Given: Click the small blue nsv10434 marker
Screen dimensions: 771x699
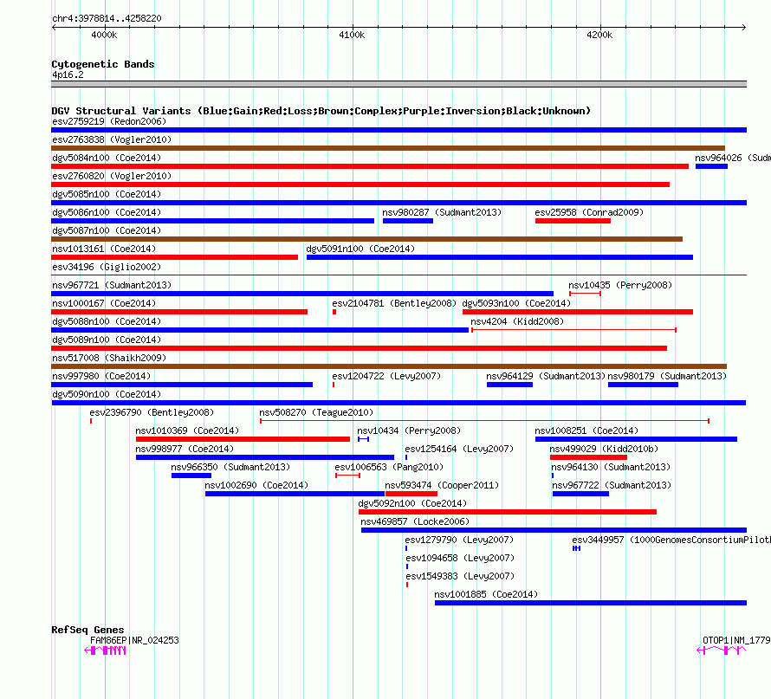Looking at the screenshot, I should 363,439.
